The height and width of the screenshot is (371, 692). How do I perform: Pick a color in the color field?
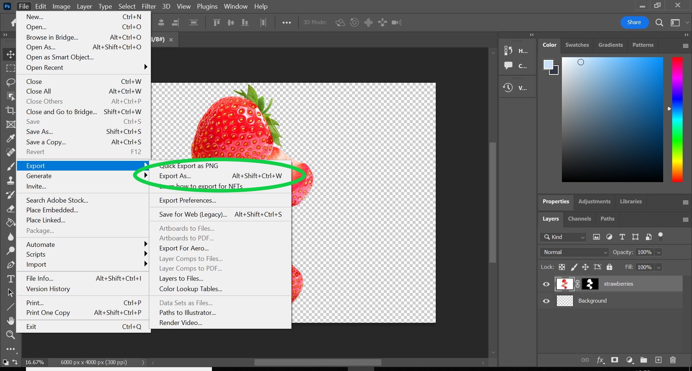612,119
